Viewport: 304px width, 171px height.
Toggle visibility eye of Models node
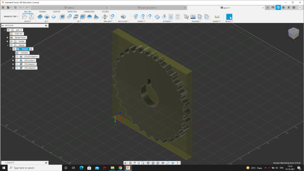[x=11, y=41]
